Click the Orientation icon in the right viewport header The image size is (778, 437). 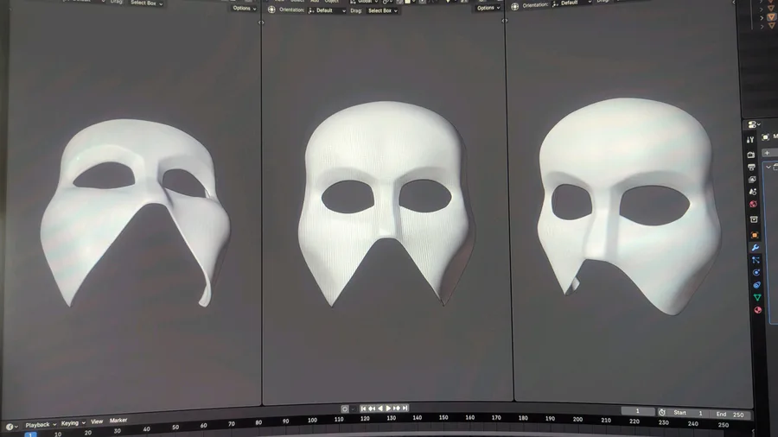(x=514, y=6)
